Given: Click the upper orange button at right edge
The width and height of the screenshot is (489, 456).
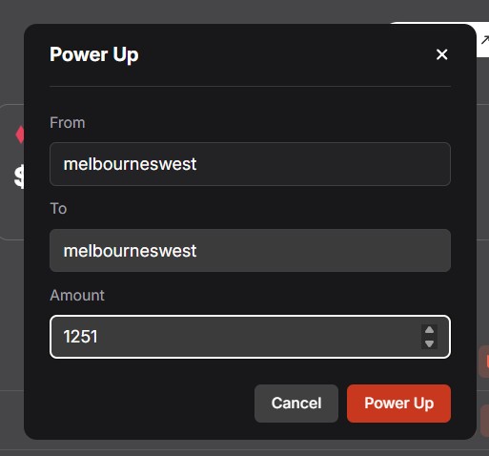Looking at the screenshot, I should pos(484,362).
